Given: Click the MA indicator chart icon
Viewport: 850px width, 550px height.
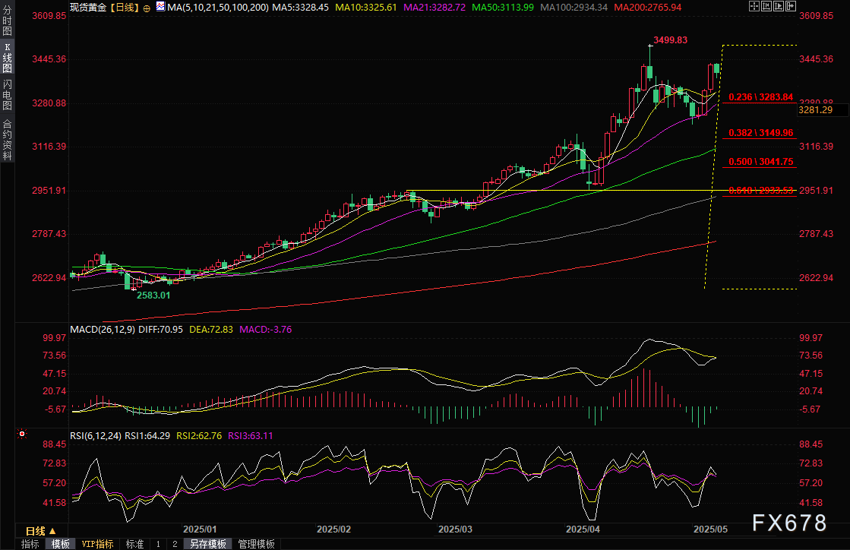Looking at the screenshot, I should coord(160,7).
